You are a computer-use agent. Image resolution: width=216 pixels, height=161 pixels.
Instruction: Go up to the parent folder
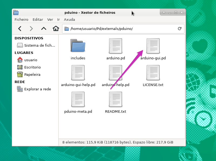click(43, 29)
